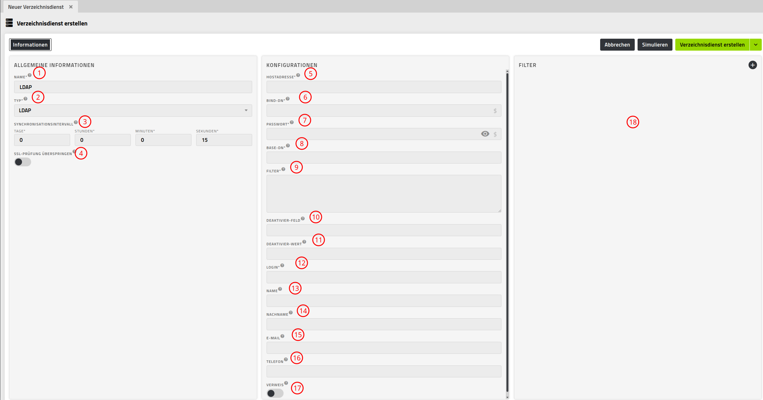The width and height of the screenshot is (763, 400).
Task: Add a new filter with plus icon
Action: pos(753,65)
